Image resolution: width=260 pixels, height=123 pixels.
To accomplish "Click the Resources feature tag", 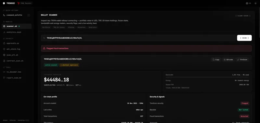I will (81, 27).
